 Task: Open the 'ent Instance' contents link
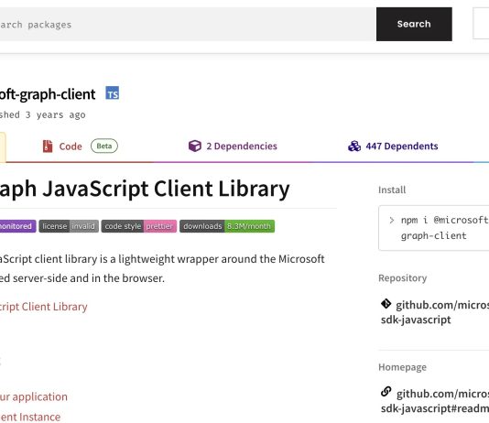[30, 417]
